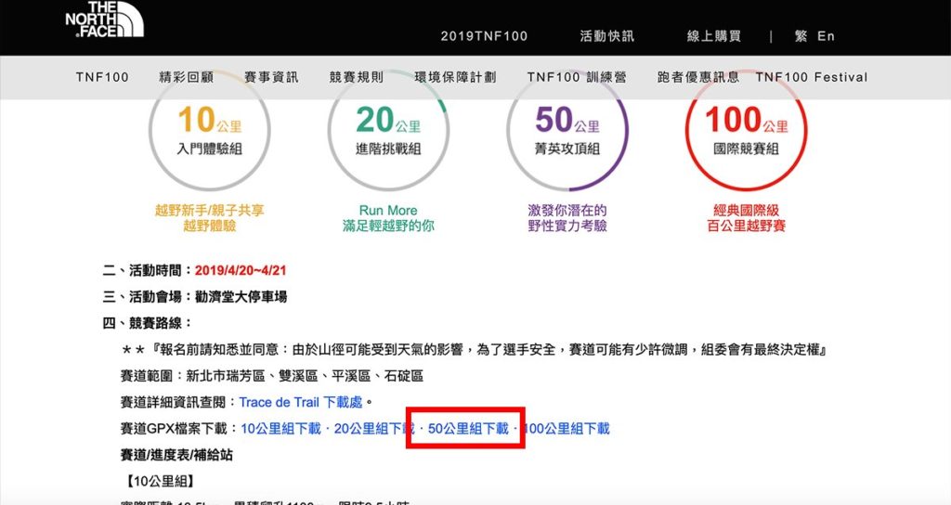Open 環境保障計劃 in sub-navigation
This screenshot has height=505, width=951.
[455, 78]
